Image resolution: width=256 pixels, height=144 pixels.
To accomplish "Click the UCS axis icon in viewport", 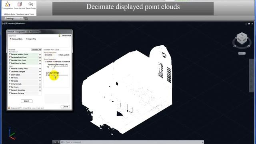I will click(12, 134).
